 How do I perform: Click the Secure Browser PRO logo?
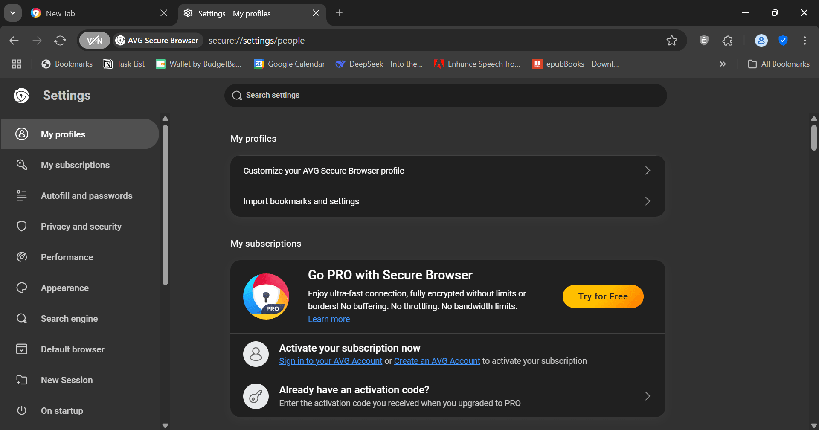266,296
